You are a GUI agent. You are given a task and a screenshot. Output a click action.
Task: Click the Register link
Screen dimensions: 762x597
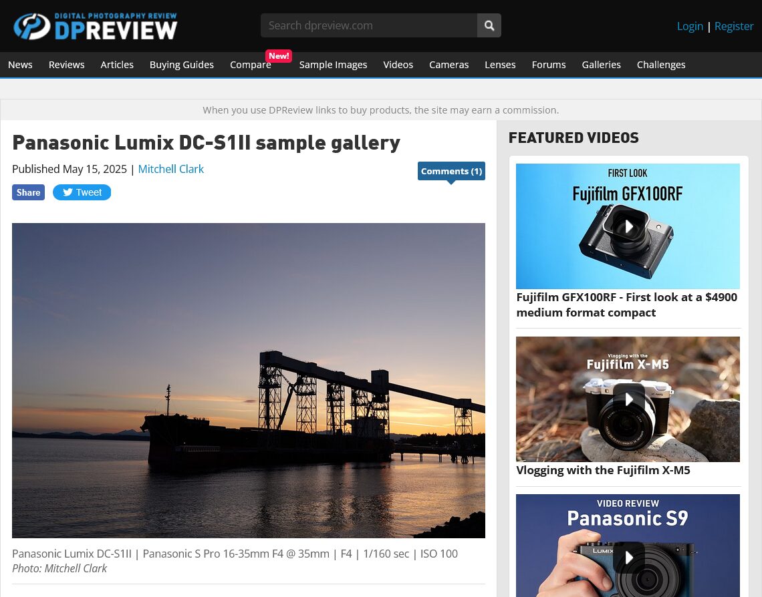pyautogui.click(x=734, y=26)
